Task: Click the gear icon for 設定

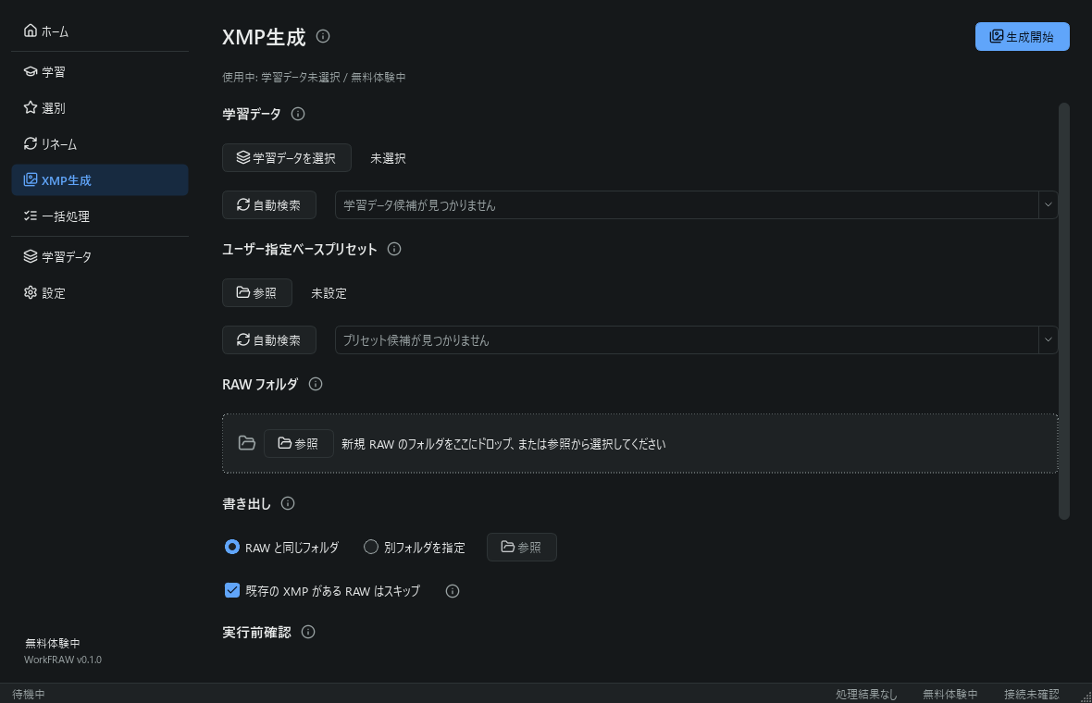Action: click(30, 292)
